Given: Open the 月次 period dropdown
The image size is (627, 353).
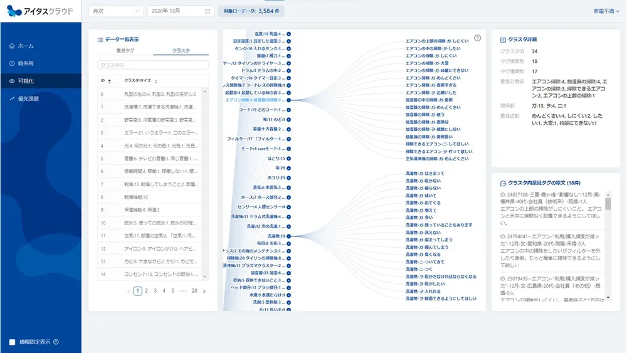Looking at the screenshot, I should (x=116, y=11).
